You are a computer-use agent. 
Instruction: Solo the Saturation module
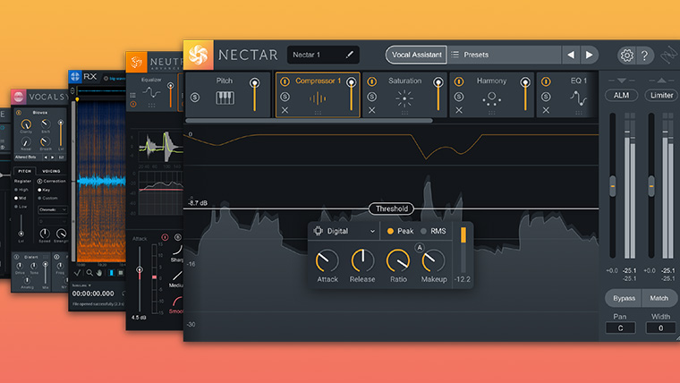[371, 97]
